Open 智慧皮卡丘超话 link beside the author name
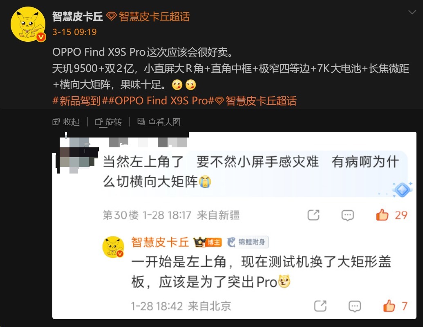Screen dimensions: 423x327 click(148, 16)
